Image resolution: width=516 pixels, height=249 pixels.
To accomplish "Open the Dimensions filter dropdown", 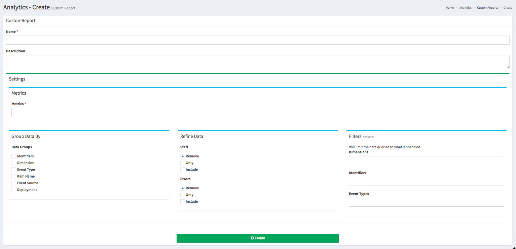I will (x=426, y=161).
